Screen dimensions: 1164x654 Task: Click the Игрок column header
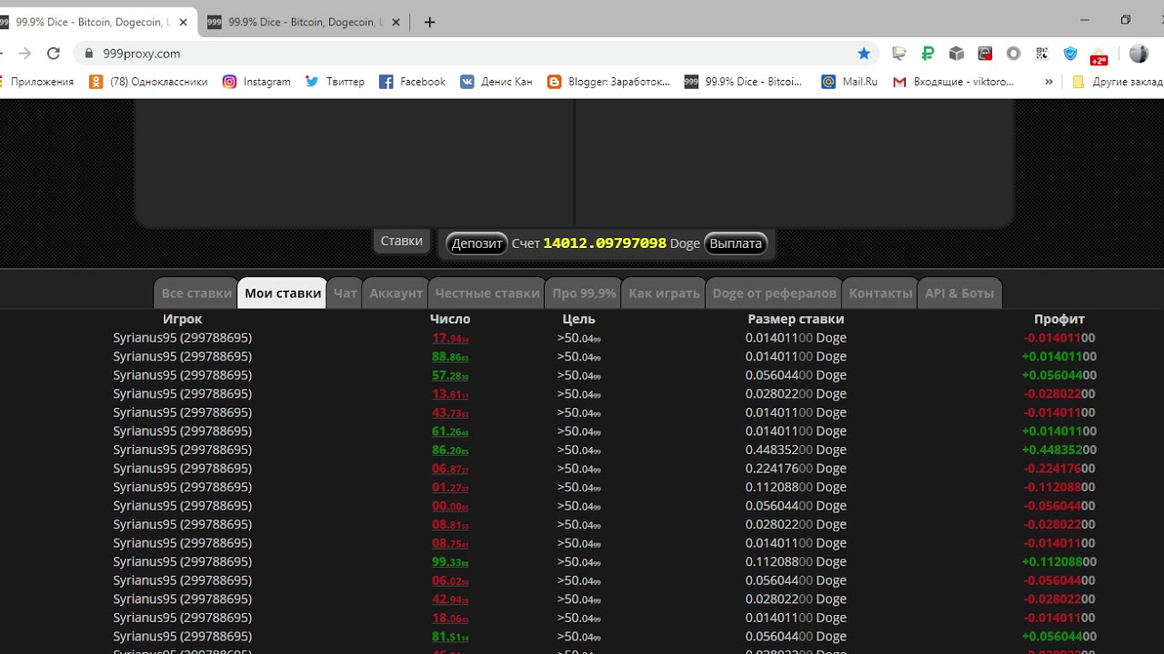point(182,319)
